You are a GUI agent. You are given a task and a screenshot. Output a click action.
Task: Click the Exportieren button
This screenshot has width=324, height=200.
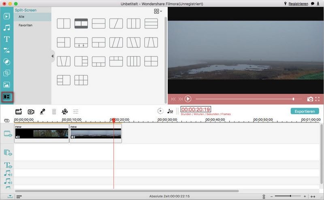(x=305, y=111)
